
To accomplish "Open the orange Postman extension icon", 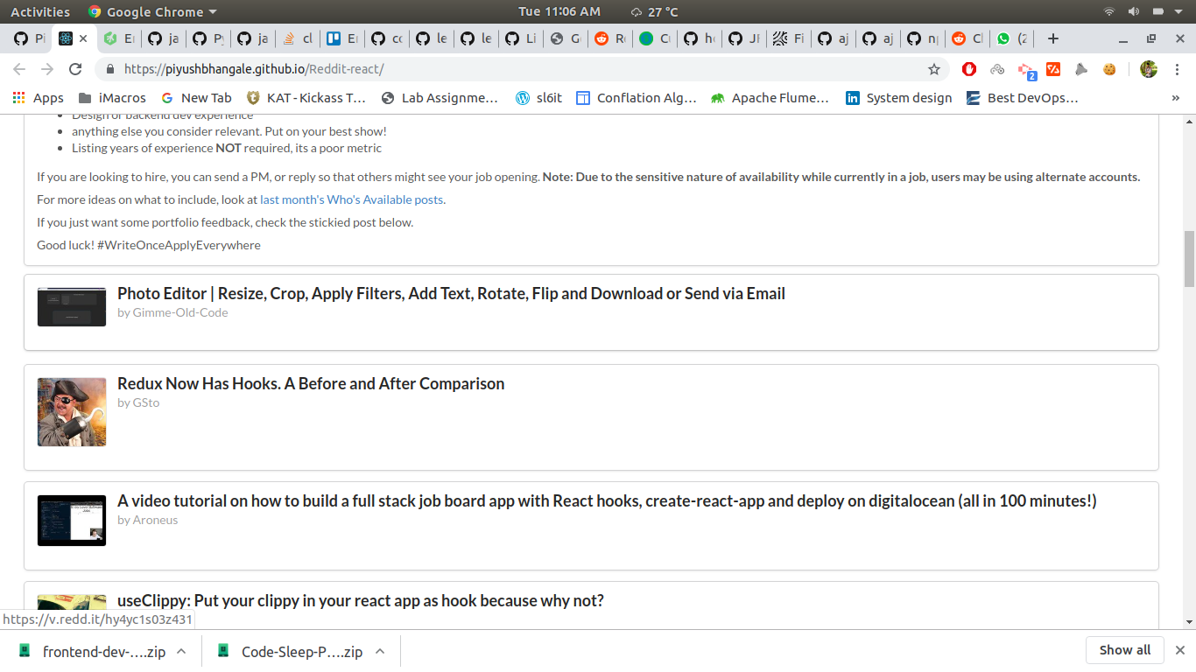I will pyautogui.click(x=1053, y=69).
